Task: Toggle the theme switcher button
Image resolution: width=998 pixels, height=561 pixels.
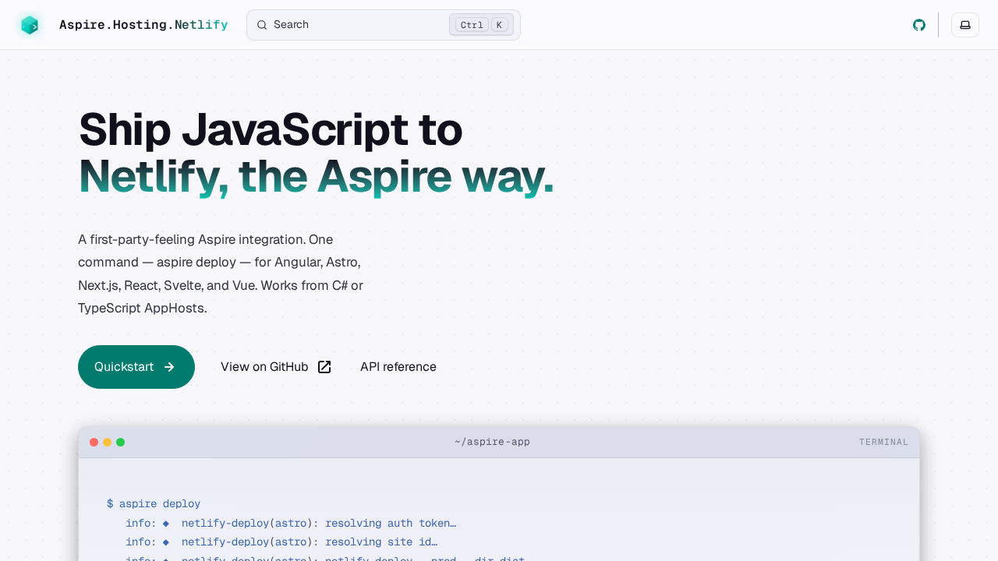Action: [965, 25]
